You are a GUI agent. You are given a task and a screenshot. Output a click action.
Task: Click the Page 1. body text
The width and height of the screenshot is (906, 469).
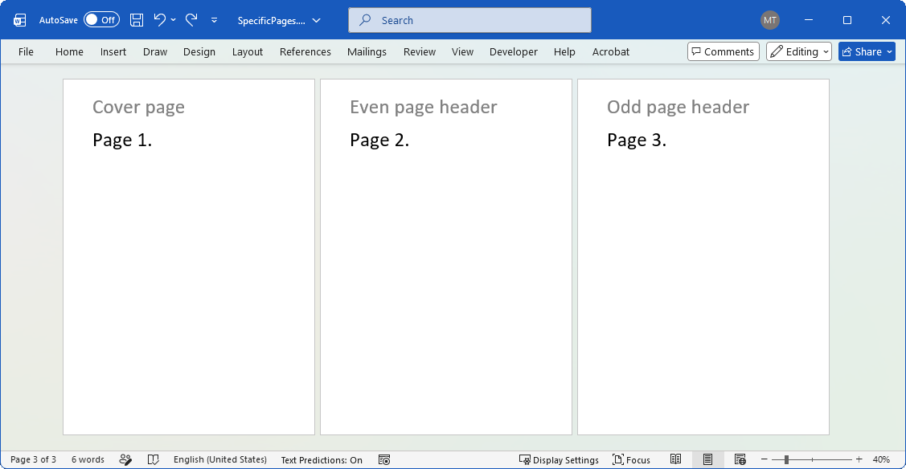tap(122, 141)
